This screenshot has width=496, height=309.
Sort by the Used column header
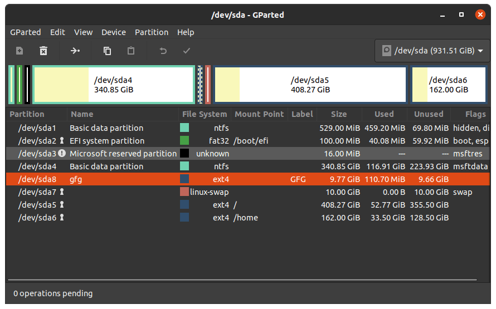[384, 114]
